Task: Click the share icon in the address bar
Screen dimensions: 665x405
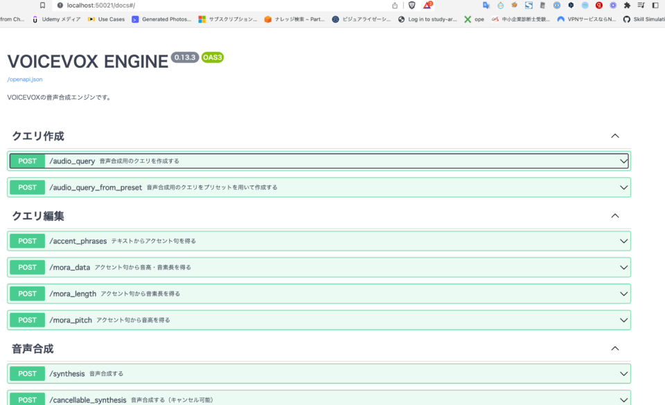Action: (393, 6)
